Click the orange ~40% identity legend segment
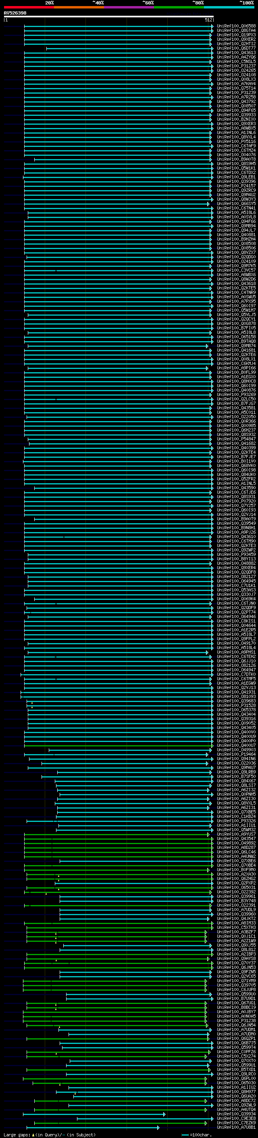The image size is (258, 1138). (x=79, y=8)
